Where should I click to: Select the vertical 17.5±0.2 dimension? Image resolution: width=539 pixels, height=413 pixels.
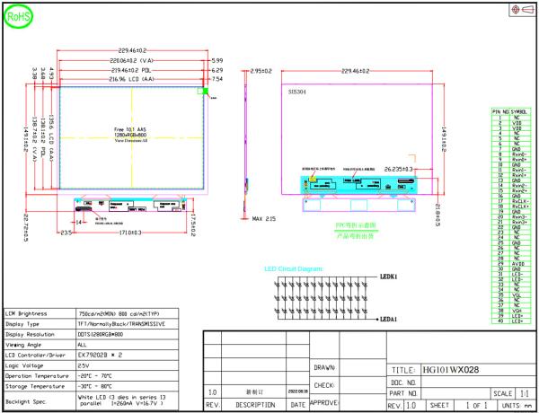click(193, 224)
